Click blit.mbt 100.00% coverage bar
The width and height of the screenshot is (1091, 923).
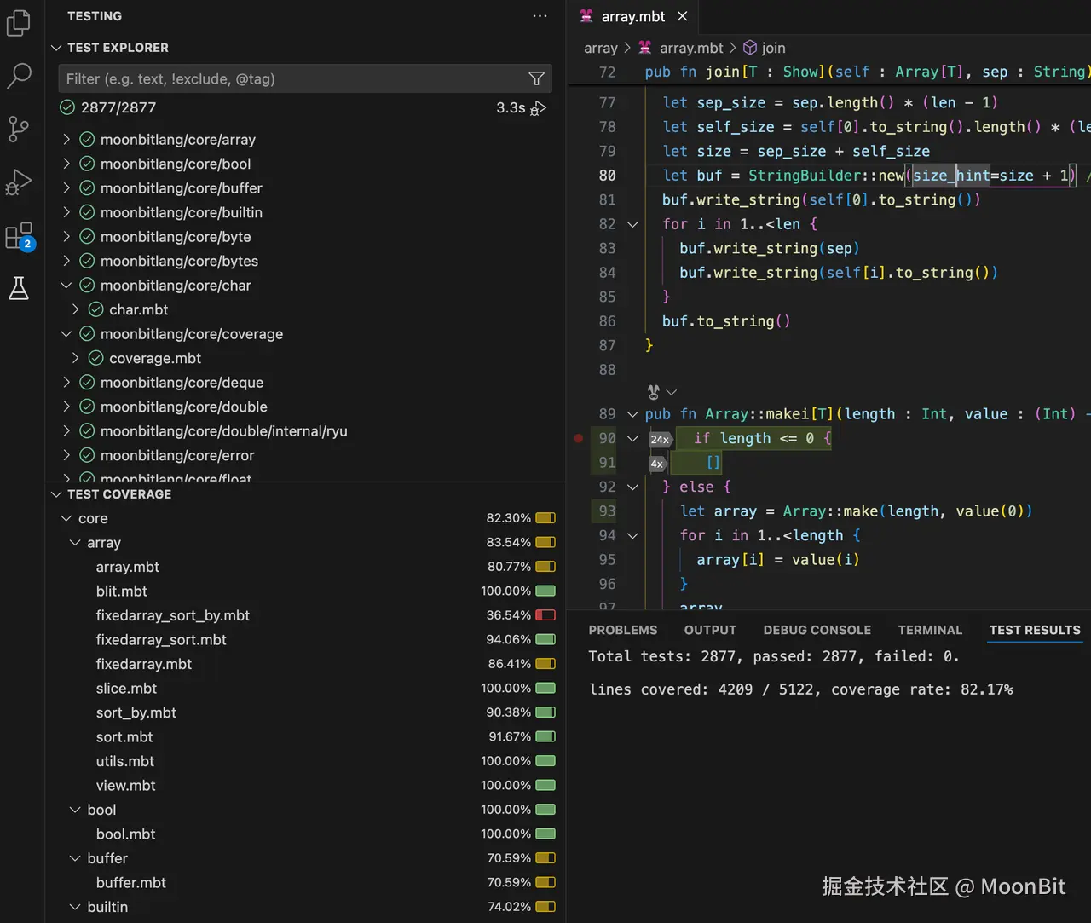click(545, 591)
